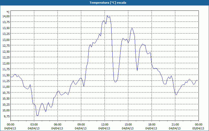Click the "00:00" time above "04/04/13"

click(x=10, y=125)
